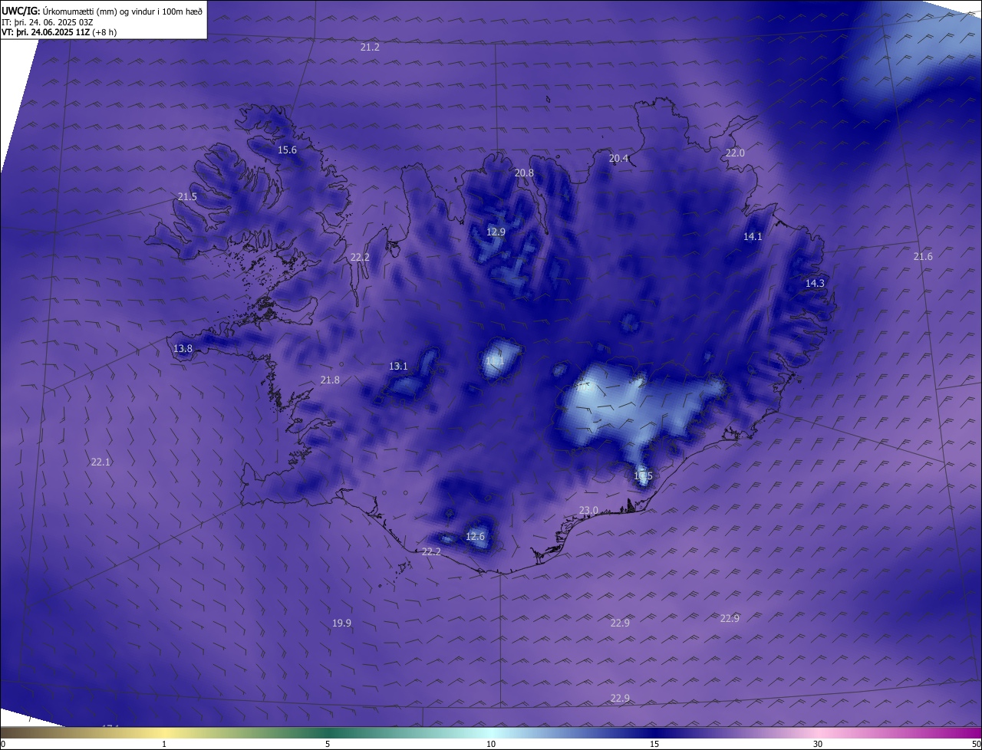Click the 21.6 value label
The image size is (982, 750).
[x=923, y=256]
